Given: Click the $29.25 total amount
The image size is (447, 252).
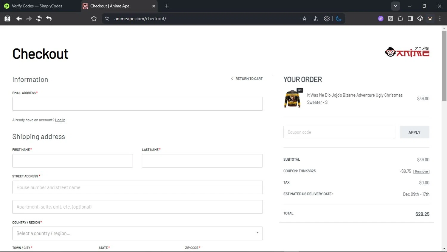Looking at the screenshot, I should [x=422, y=214].
